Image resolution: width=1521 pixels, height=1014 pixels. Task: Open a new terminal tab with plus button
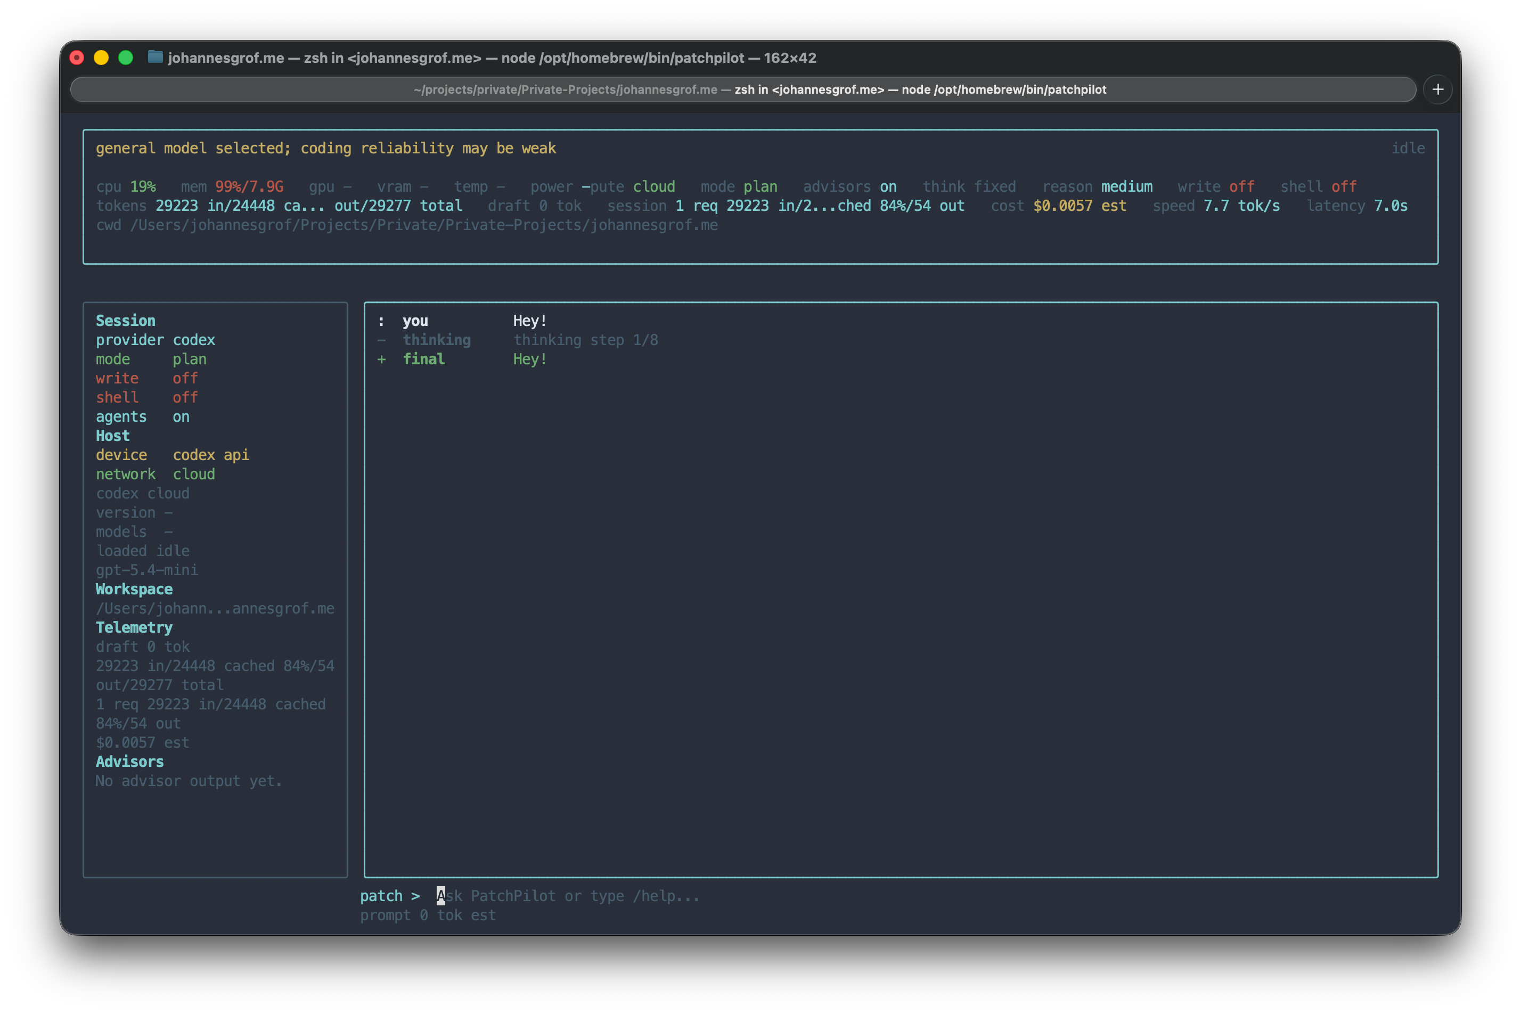click(1437, 89)
